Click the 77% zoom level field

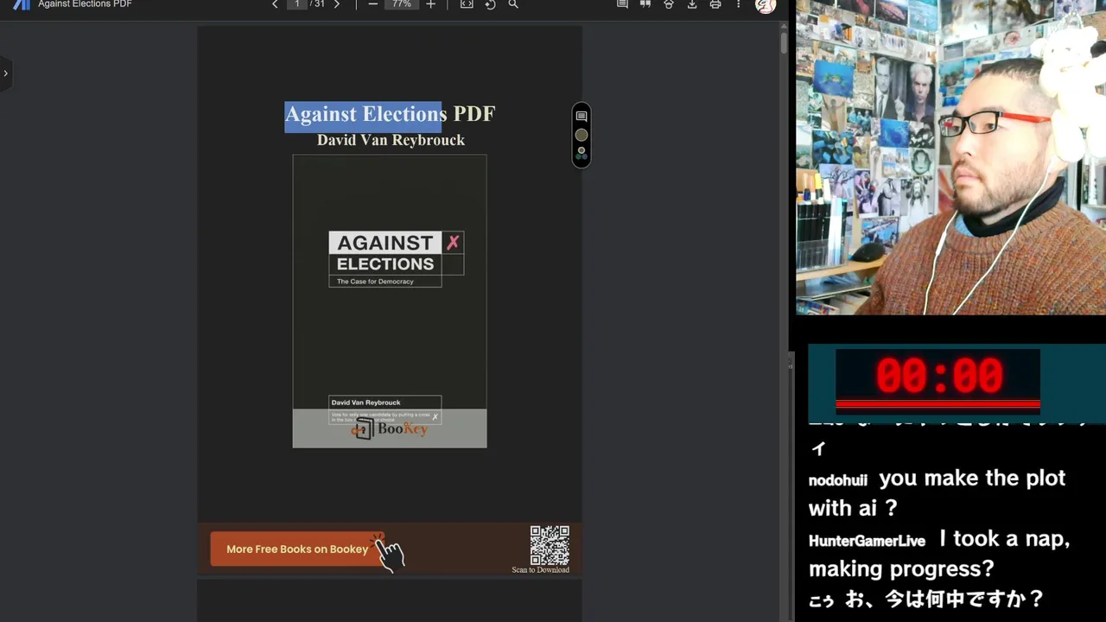coord(402,4)
